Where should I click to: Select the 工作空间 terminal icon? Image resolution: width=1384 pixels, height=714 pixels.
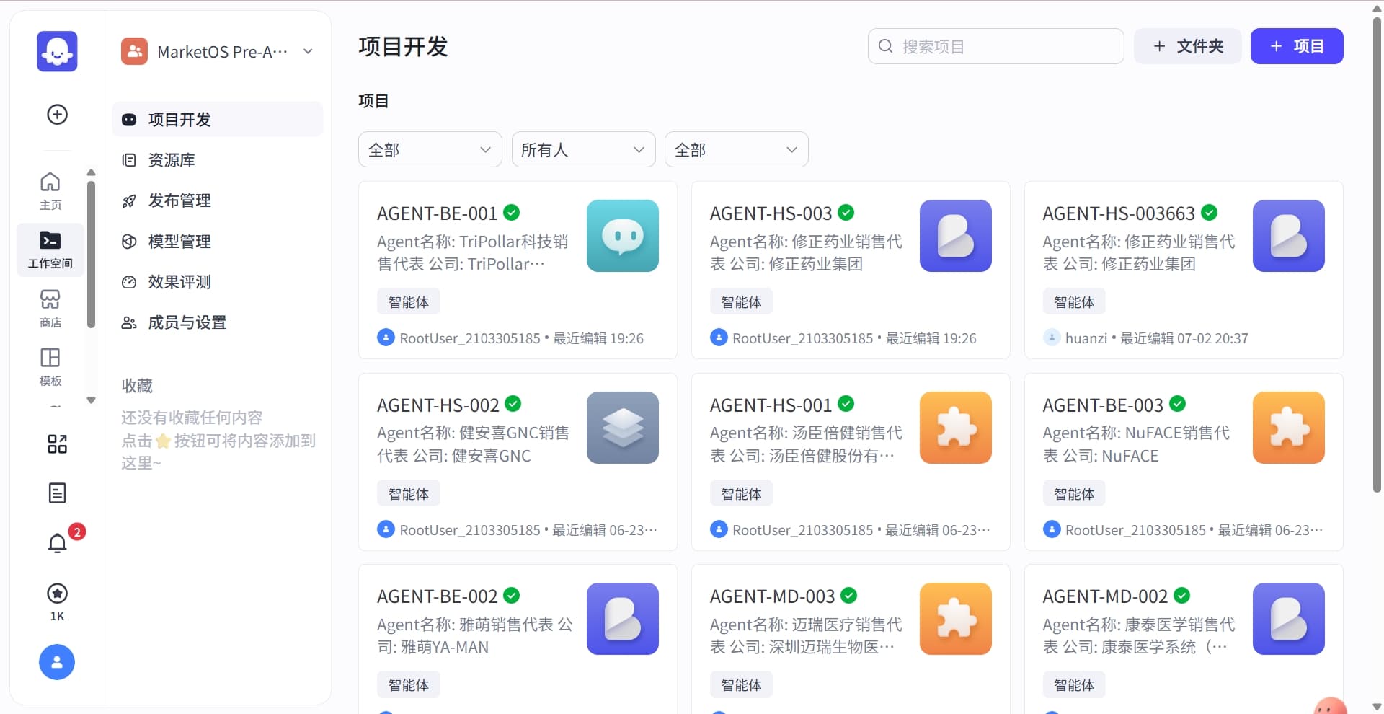pos(50,249)
